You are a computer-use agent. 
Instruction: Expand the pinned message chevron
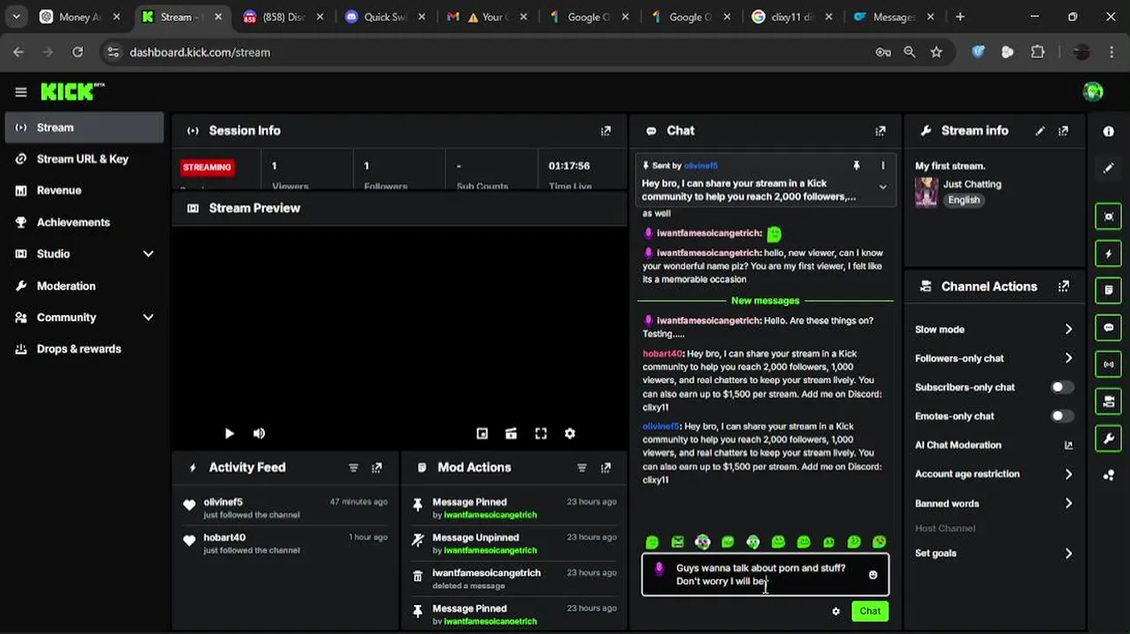click(883, 187)
